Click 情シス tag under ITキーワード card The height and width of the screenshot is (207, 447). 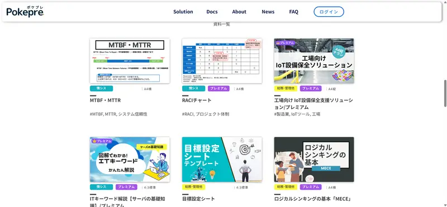point(102,187)
